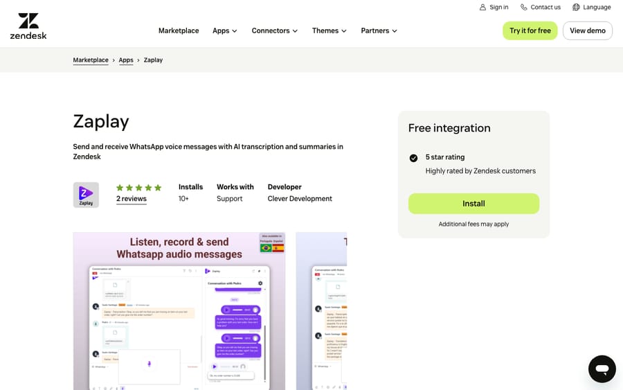623x390 pixels.
Task: Go to Apps breadcrumb link
Action: (x=126, y=60)
